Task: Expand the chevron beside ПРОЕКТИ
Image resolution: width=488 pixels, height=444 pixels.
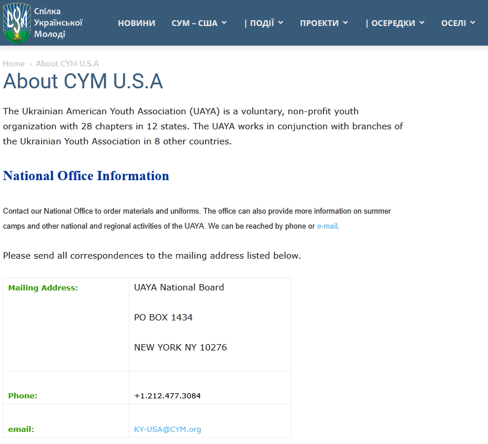Action: [x=345, y=23]
